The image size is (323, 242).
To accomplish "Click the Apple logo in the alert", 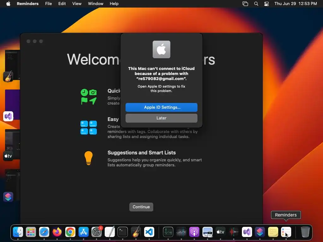I will pyautogui.click(x=161, y=49).
